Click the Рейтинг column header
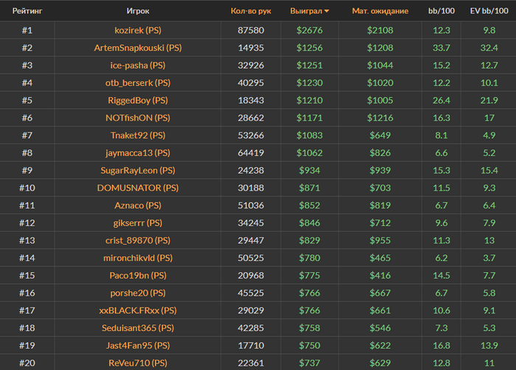Viewport: 516px width, 370px height. 27,12
